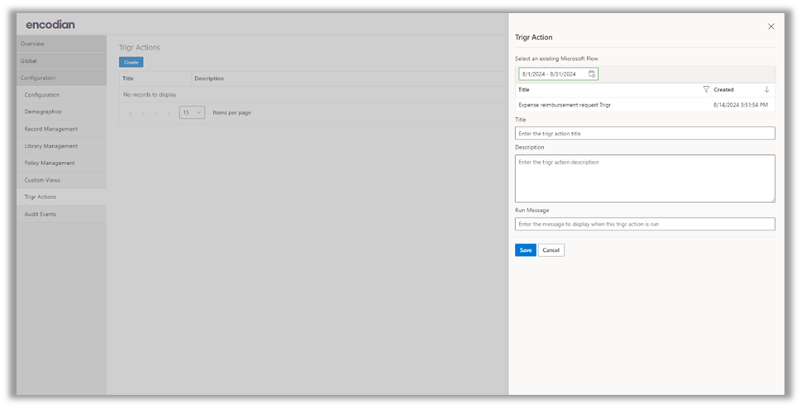Click the Create button in Trigr Actions
This screenshot has width=801, height=408.
click(x=131, y=62)
